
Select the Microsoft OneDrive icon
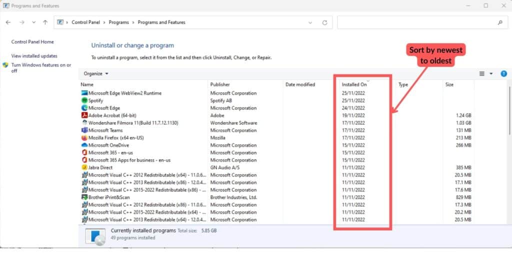(84, 145)
